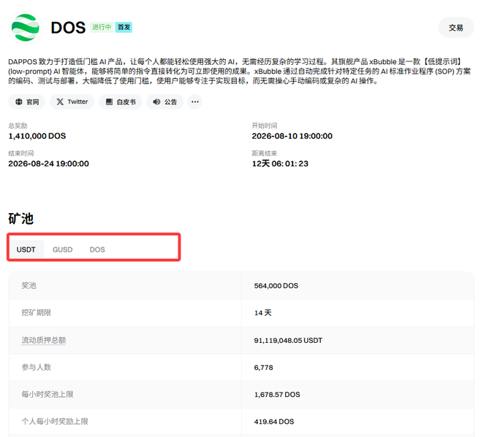The height and width of the screenshot is (437, 497).
Task: Open the 官网 official website link
Action: 27,102
